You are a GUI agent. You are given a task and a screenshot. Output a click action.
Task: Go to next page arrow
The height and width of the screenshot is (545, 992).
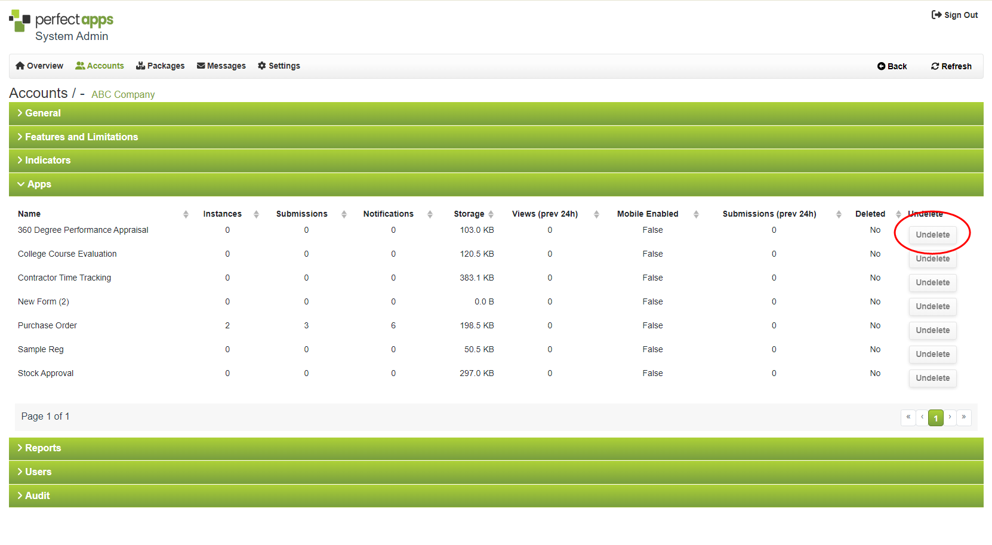(x=950, y=417)
